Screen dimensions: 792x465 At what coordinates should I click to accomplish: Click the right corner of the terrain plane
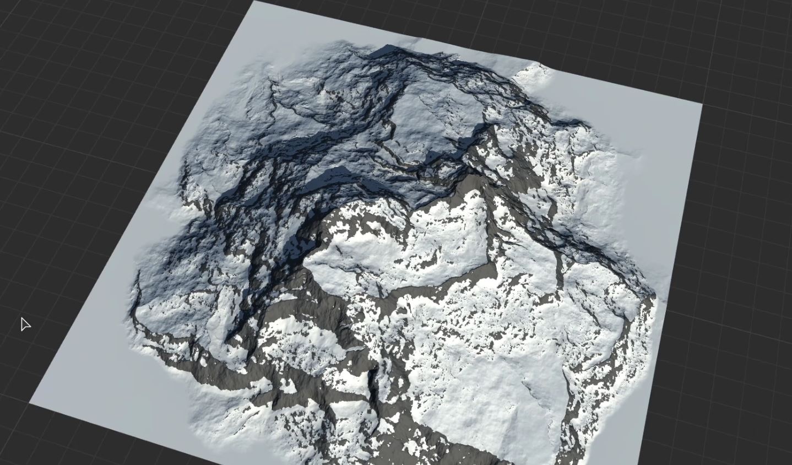click(701, 104)
